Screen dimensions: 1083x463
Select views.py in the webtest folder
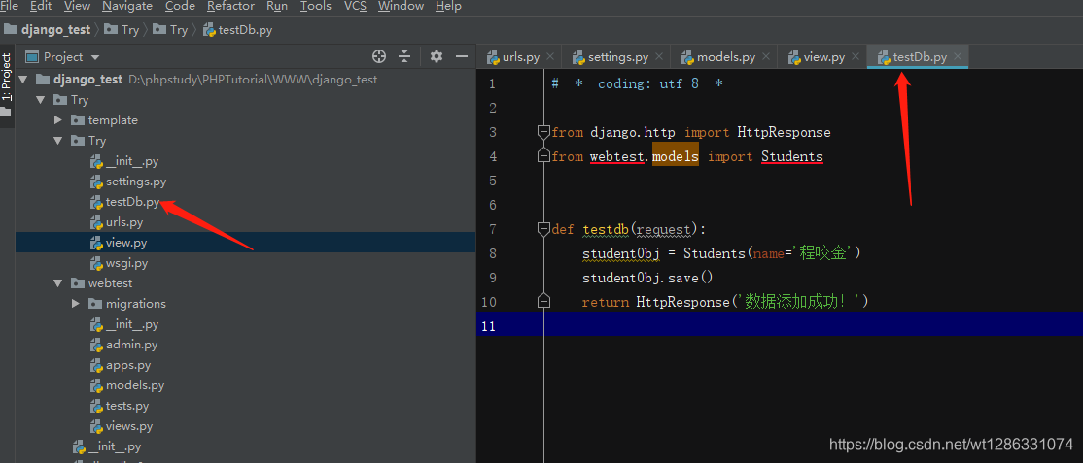click(x=129, y=426)
